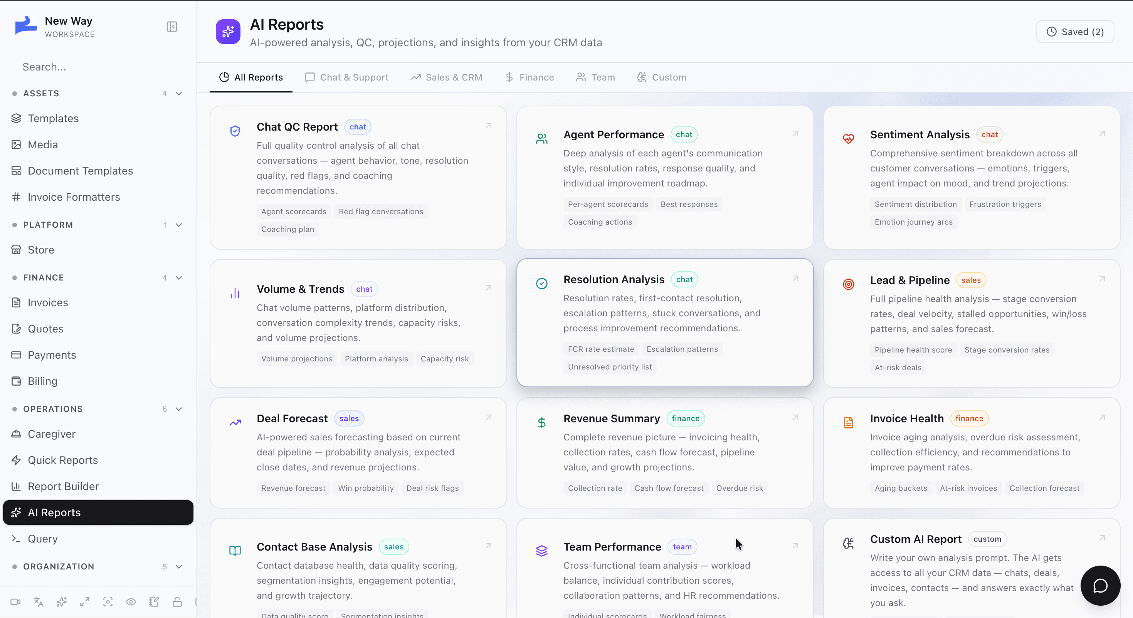This screenshot has height=618, width=1133.
Task: Open Deal Forecast via arrow icon
Action: pos(489,417)
